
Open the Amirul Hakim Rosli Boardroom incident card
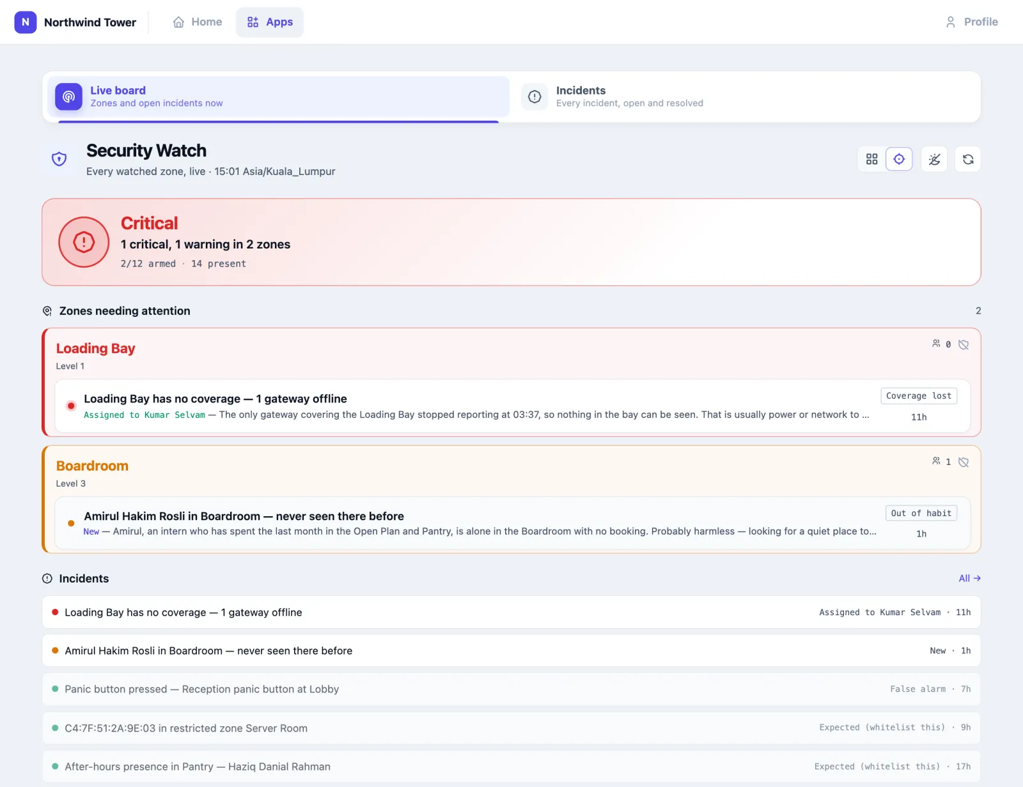(x=513, y=523)
